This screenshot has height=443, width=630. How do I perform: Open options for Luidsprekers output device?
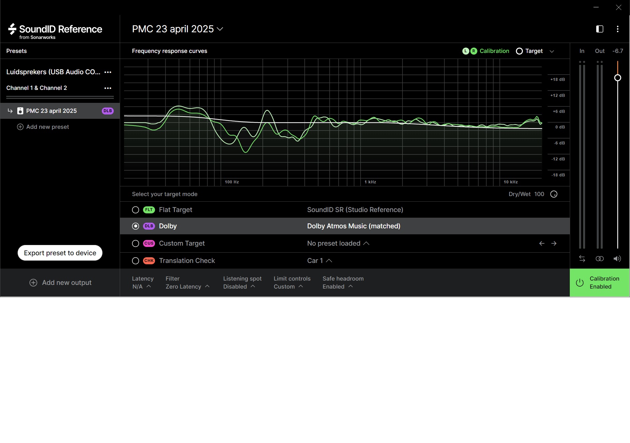[x=108, y=72]
